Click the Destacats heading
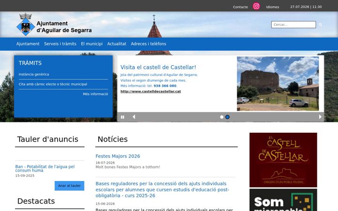 pyautogui.click(x=36, y=201)
